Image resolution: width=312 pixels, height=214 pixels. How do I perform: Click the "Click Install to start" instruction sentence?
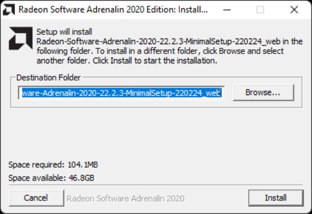tap(155, 60)
